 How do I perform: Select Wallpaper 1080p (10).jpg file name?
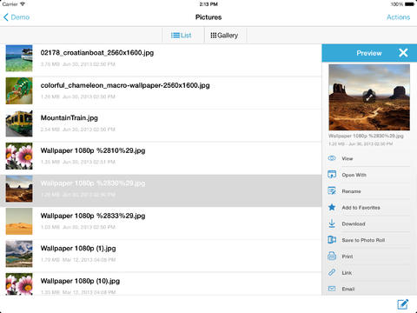[x=80, y=281]
